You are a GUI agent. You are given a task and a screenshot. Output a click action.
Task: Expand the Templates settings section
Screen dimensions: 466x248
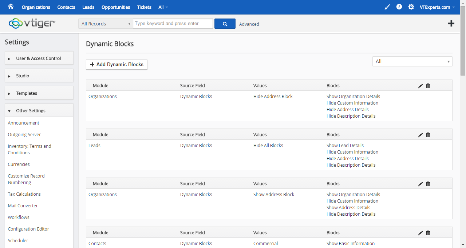(39, 93)
